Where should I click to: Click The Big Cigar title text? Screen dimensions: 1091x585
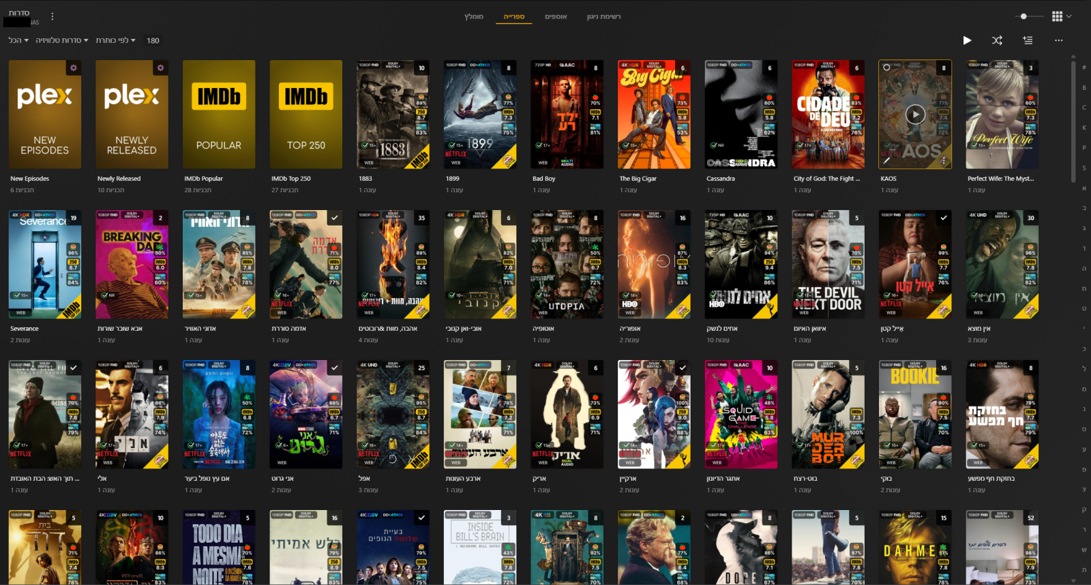[x=638, y=179]
